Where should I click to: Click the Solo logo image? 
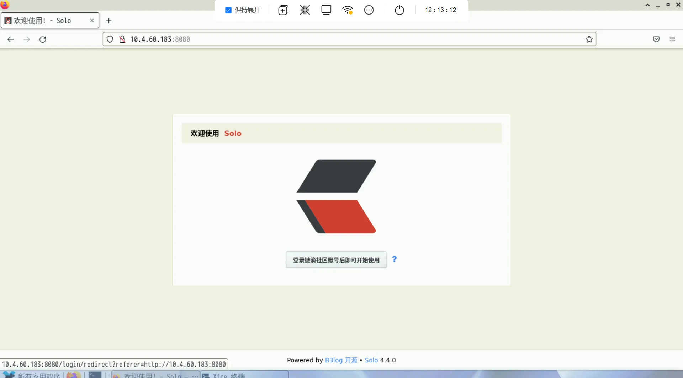point(336,196)
